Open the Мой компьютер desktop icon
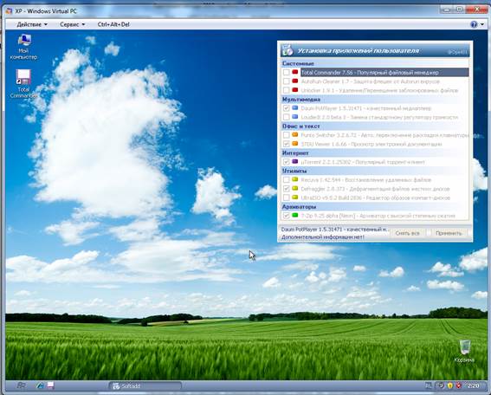Image resolution: width=491 pixels, height=395 pixels. (23, 48)
